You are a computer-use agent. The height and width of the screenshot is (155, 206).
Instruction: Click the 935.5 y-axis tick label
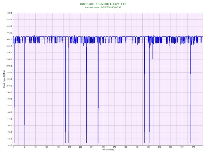click(x=10, y=125)
